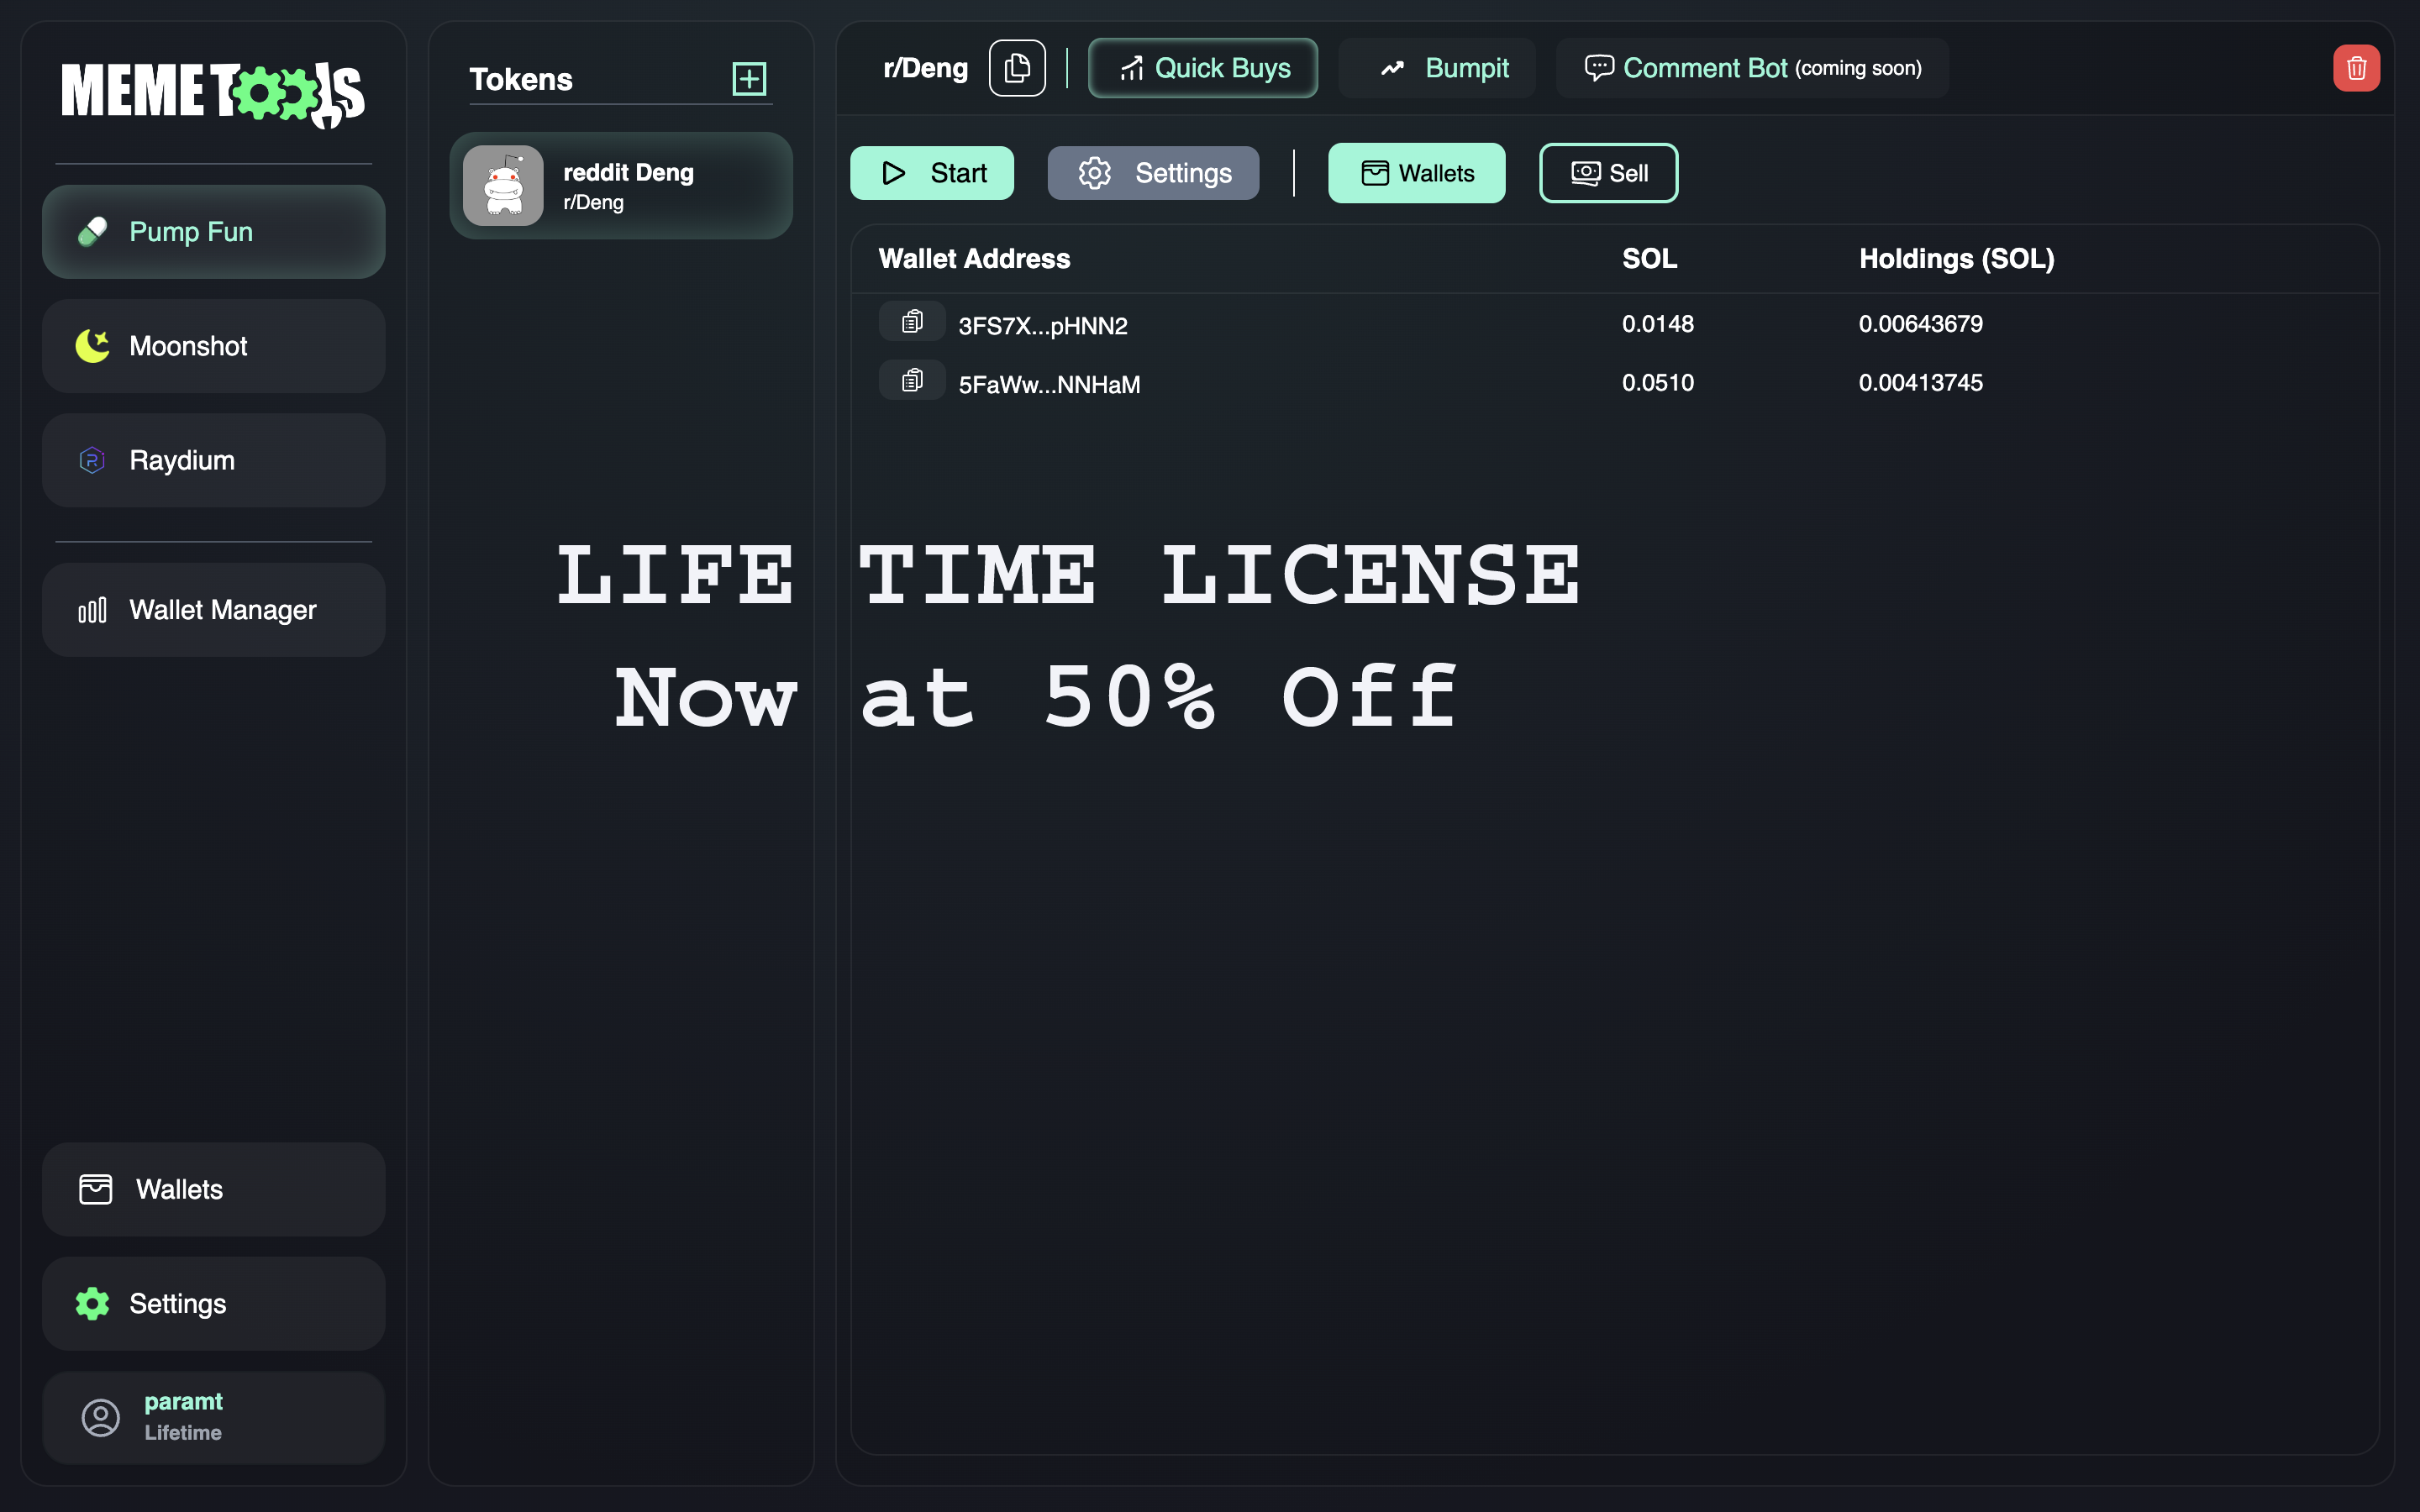Image resolution: width=2420 pixels, height=1512 pixels.
Task: Copy wallet address 3FS7X...pHNN2
Action: [912, 321]
